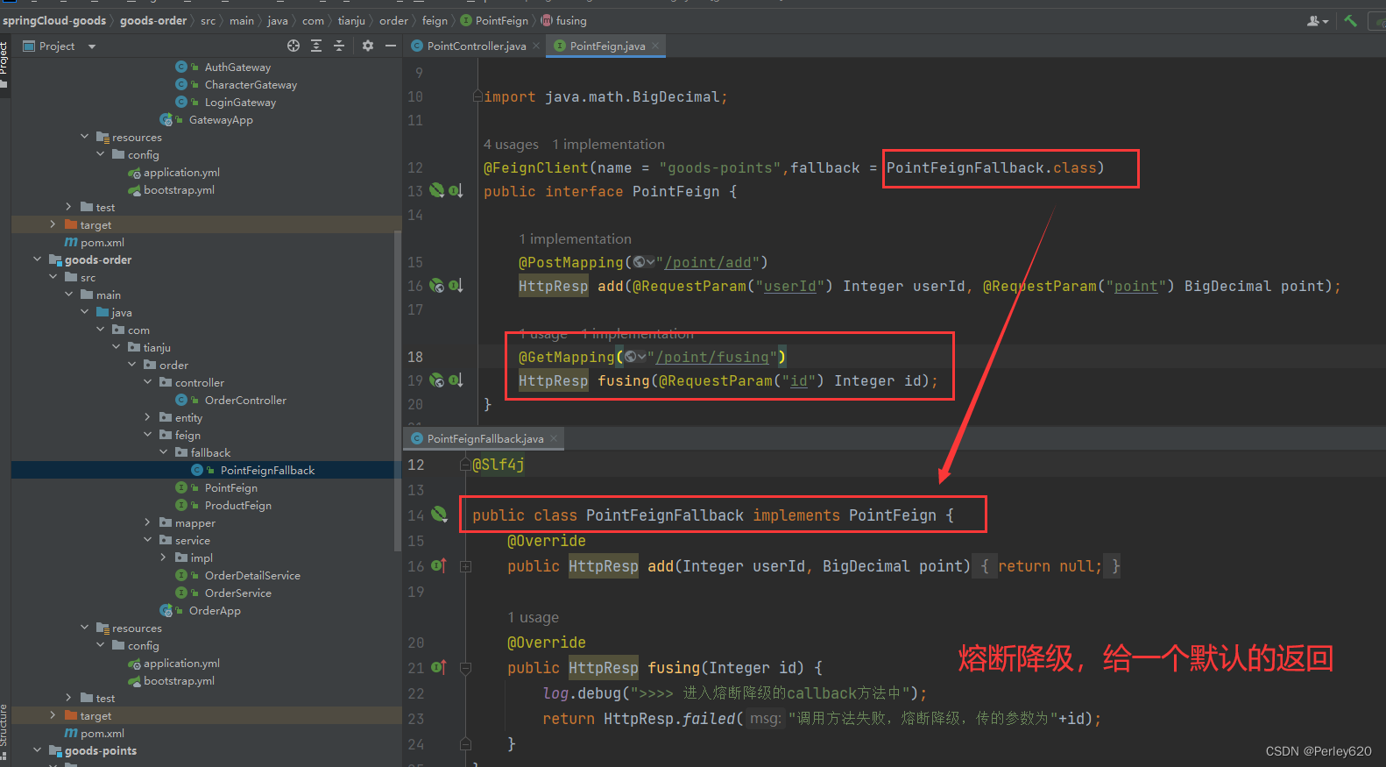Click '1 usage' hint above fallback fusing
Screen dimensions: 1386x767
click(533, 617)
